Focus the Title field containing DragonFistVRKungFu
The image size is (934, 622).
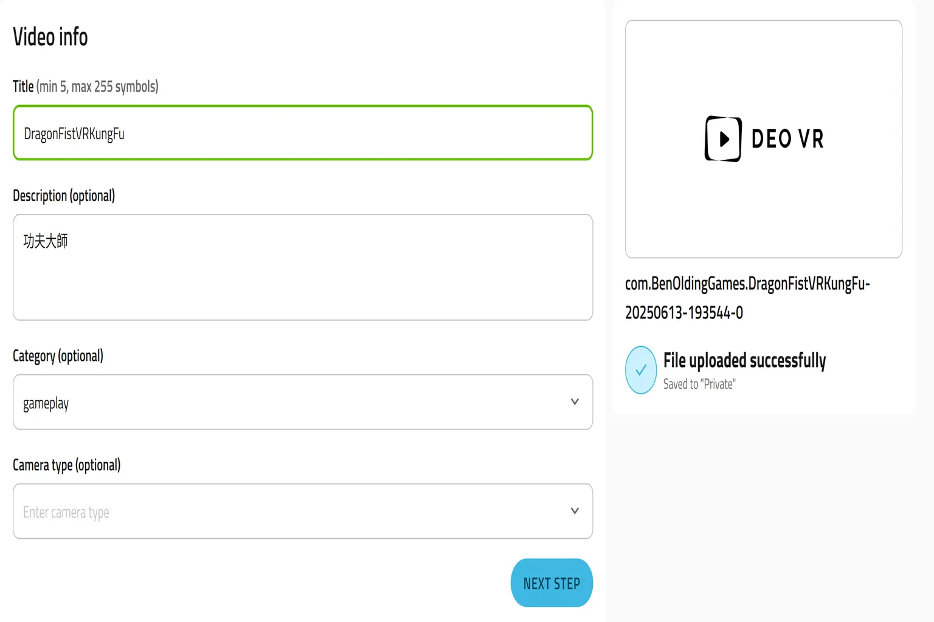(302, 133)
